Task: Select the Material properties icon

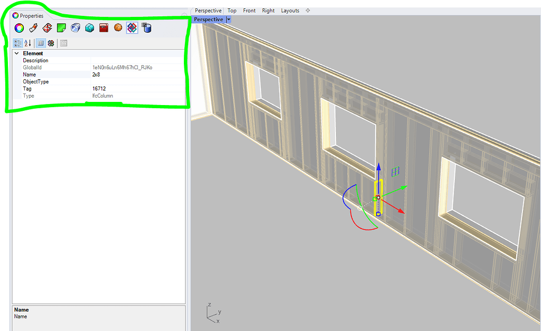Action: tap(32, 27)
